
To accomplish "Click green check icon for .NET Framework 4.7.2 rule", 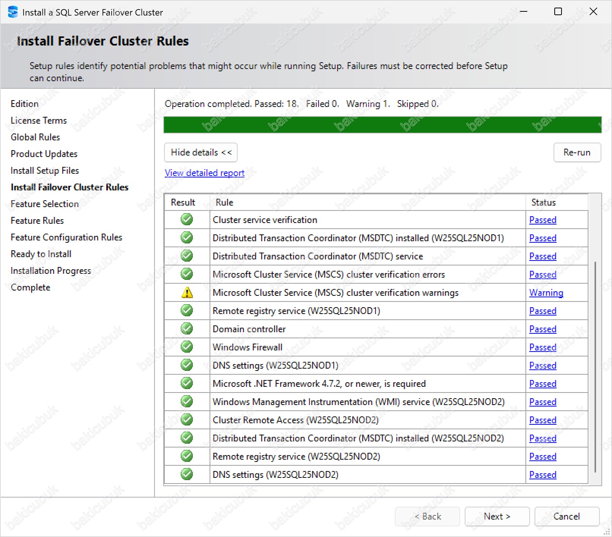I will 187,383.
